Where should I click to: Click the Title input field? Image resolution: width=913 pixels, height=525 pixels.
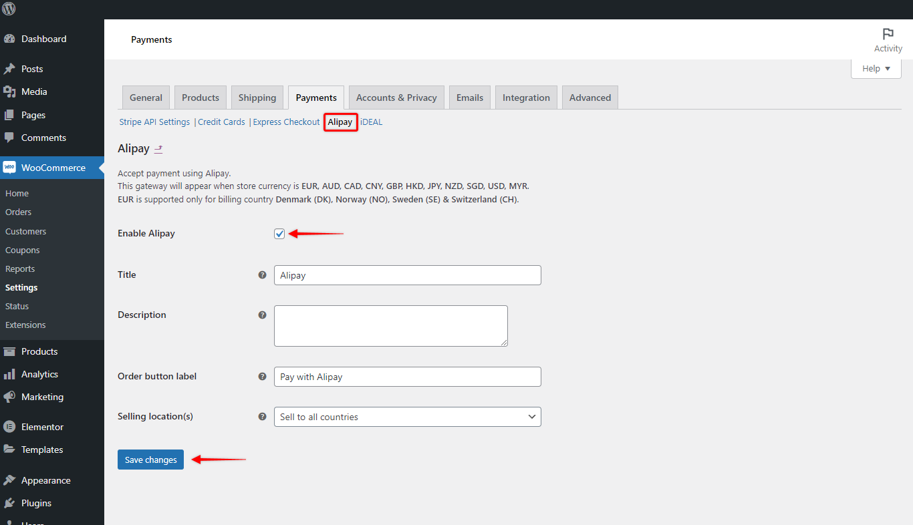click(x=408, y=275)
